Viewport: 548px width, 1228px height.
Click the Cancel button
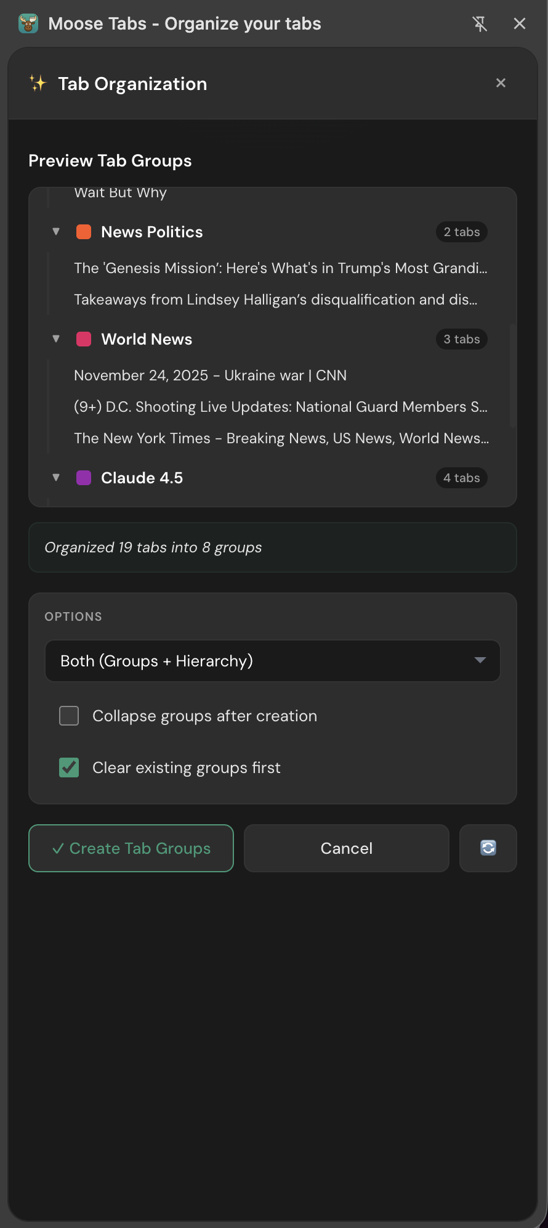point(347,848)
